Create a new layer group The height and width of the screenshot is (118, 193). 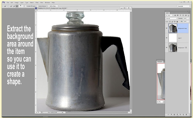click(x=180, y=115)
